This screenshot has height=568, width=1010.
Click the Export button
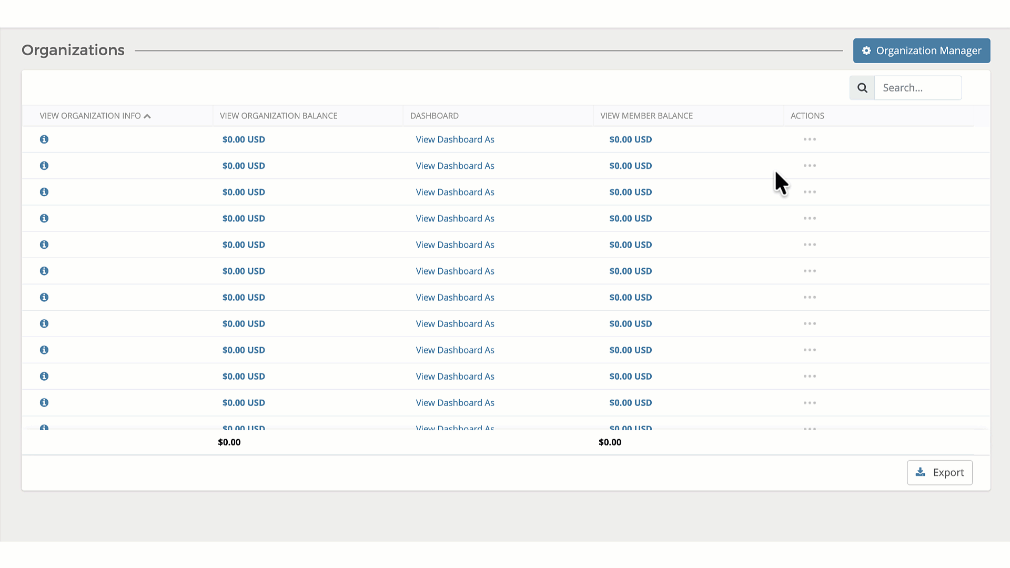click(x=940, y=472)
